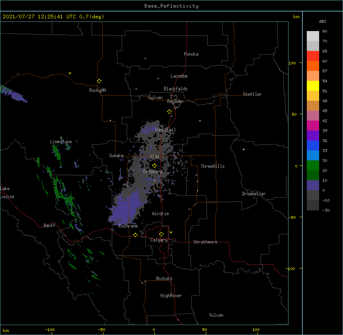The image size is (343, 335).
Task: Click the white caret marker west of Lacombe
Action: coord(158,79)
